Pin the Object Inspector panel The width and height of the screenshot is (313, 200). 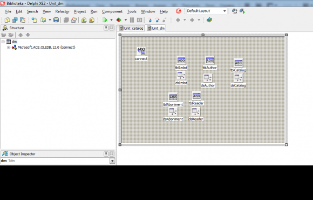pos(106,154)
